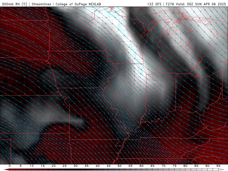Click the "75" color bar label
The image size is (228, 171).
tap(174, 166)
